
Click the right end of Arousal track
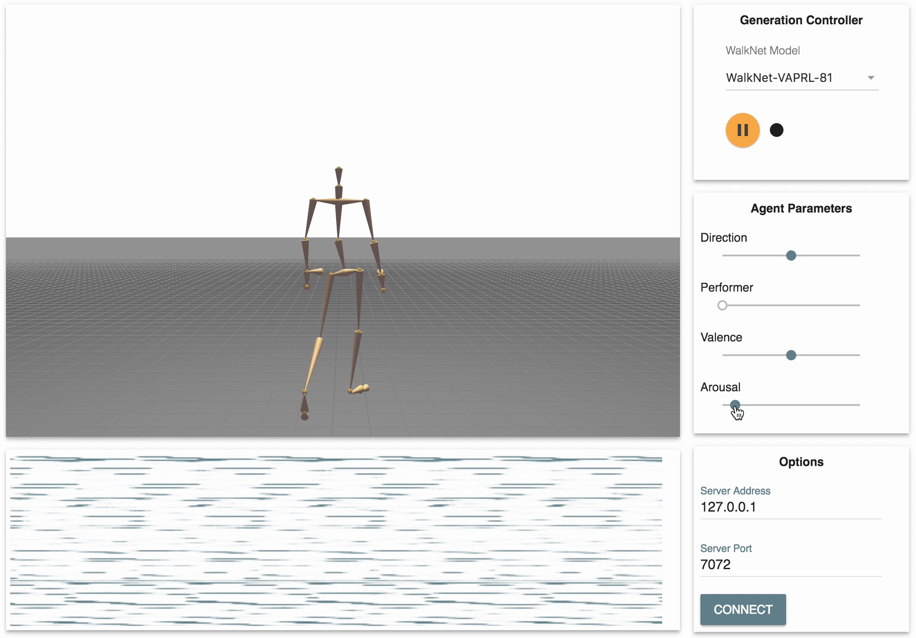click(x=858, y=405)
